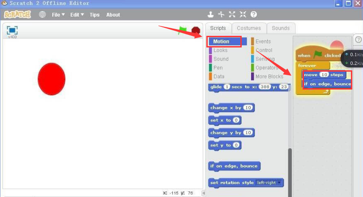
Task: Open the script area help question icon
Action: [x=358, y=40]
